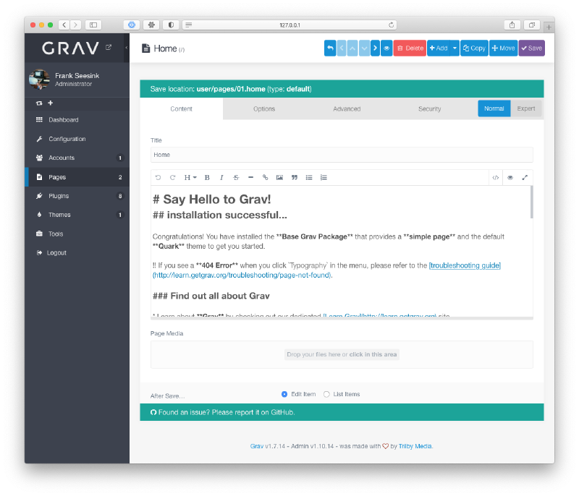Screen dimensions: 579x496
Task: Open the troubleshooting guide link
Action: (x=465, y=265)
